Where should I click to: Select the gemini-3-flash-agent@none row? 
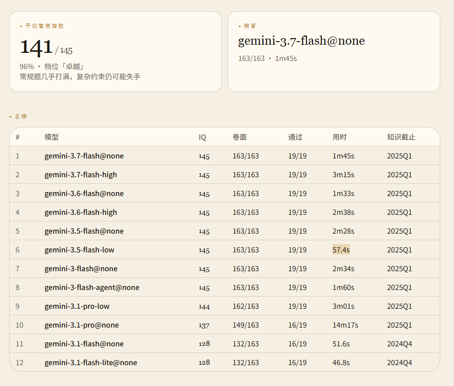225,287
